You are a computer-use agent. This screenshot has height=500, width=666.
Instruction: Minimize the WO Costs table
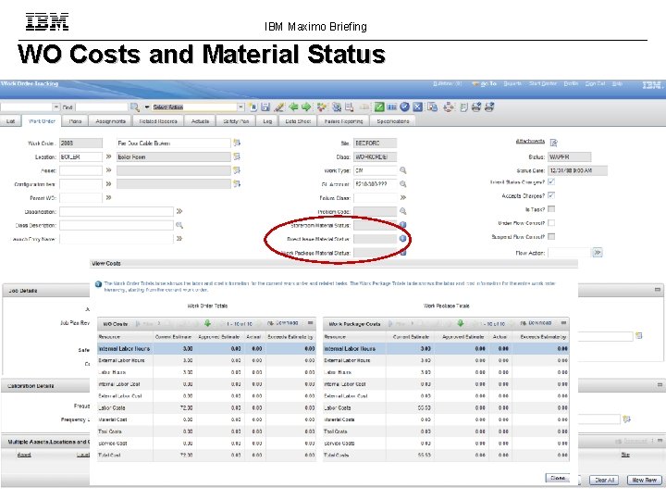point(311,323)
